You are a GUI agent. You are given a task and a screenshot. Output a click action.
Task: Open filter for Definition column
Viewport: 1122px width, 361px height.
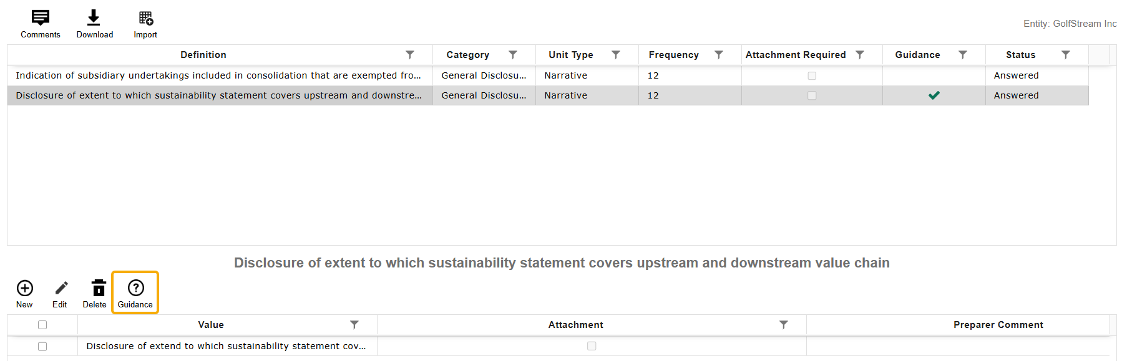pyautogui.click(x=410, y=55)
